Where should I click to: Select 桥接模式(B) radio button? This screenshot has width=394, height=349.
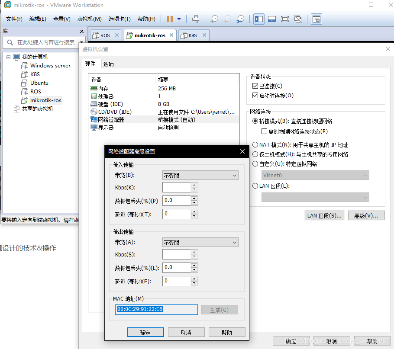255,121
